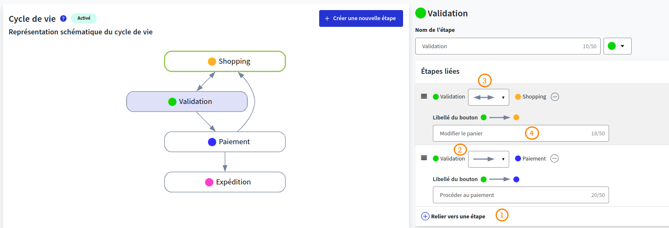The image size is (669, 228).
Task: Click the green circle next to Validation title
Action: pos(420,13)
